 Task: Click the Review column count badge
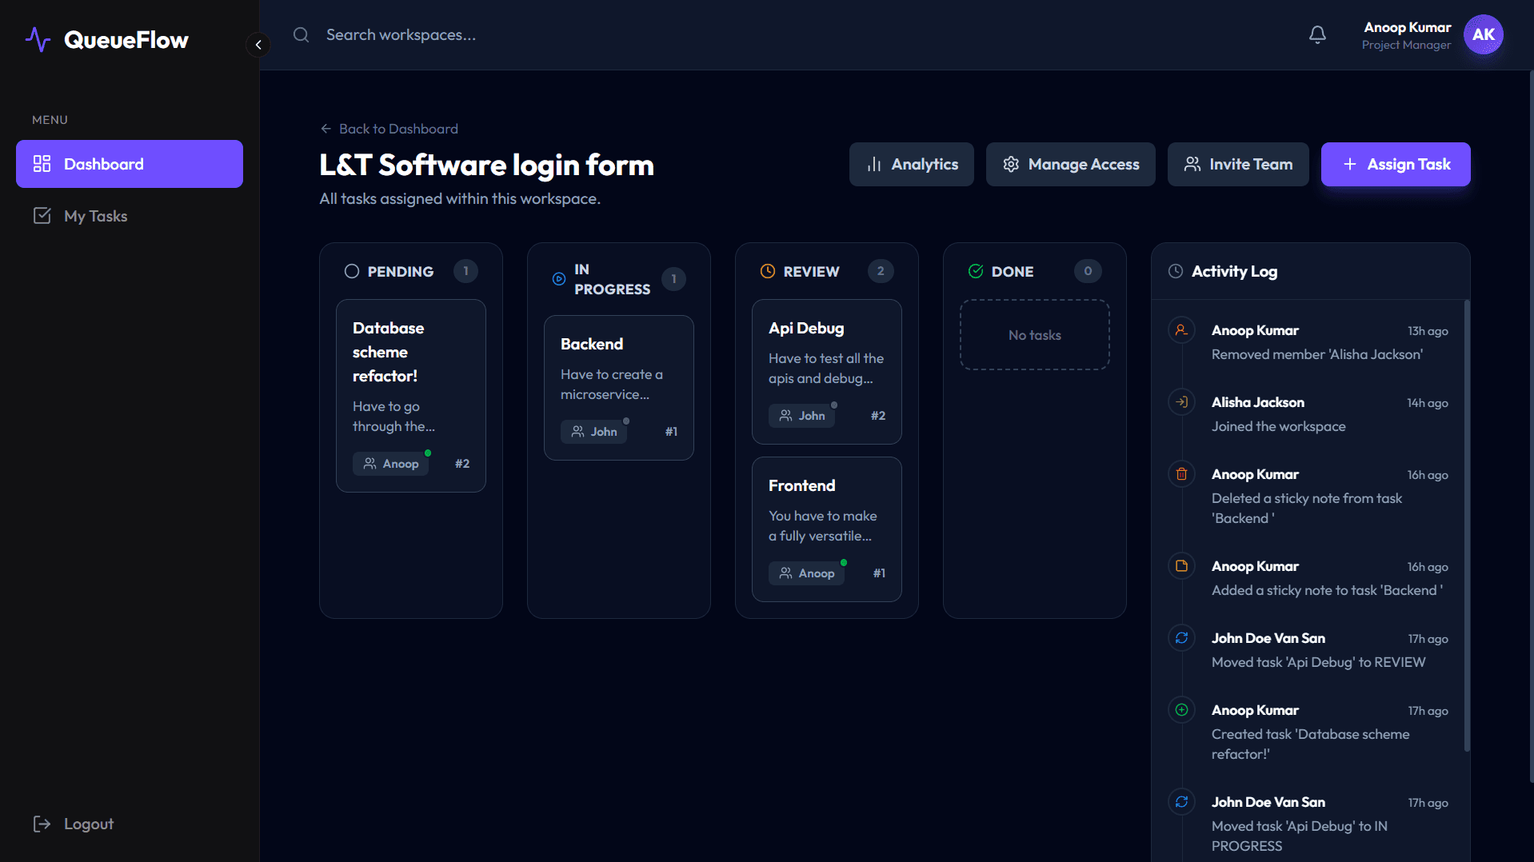[x=881, y=271]
